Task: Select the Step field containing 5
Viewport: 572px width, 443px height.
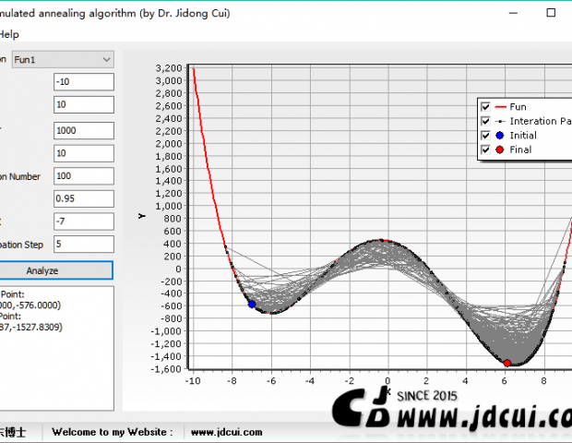Action: click(83, 245)
